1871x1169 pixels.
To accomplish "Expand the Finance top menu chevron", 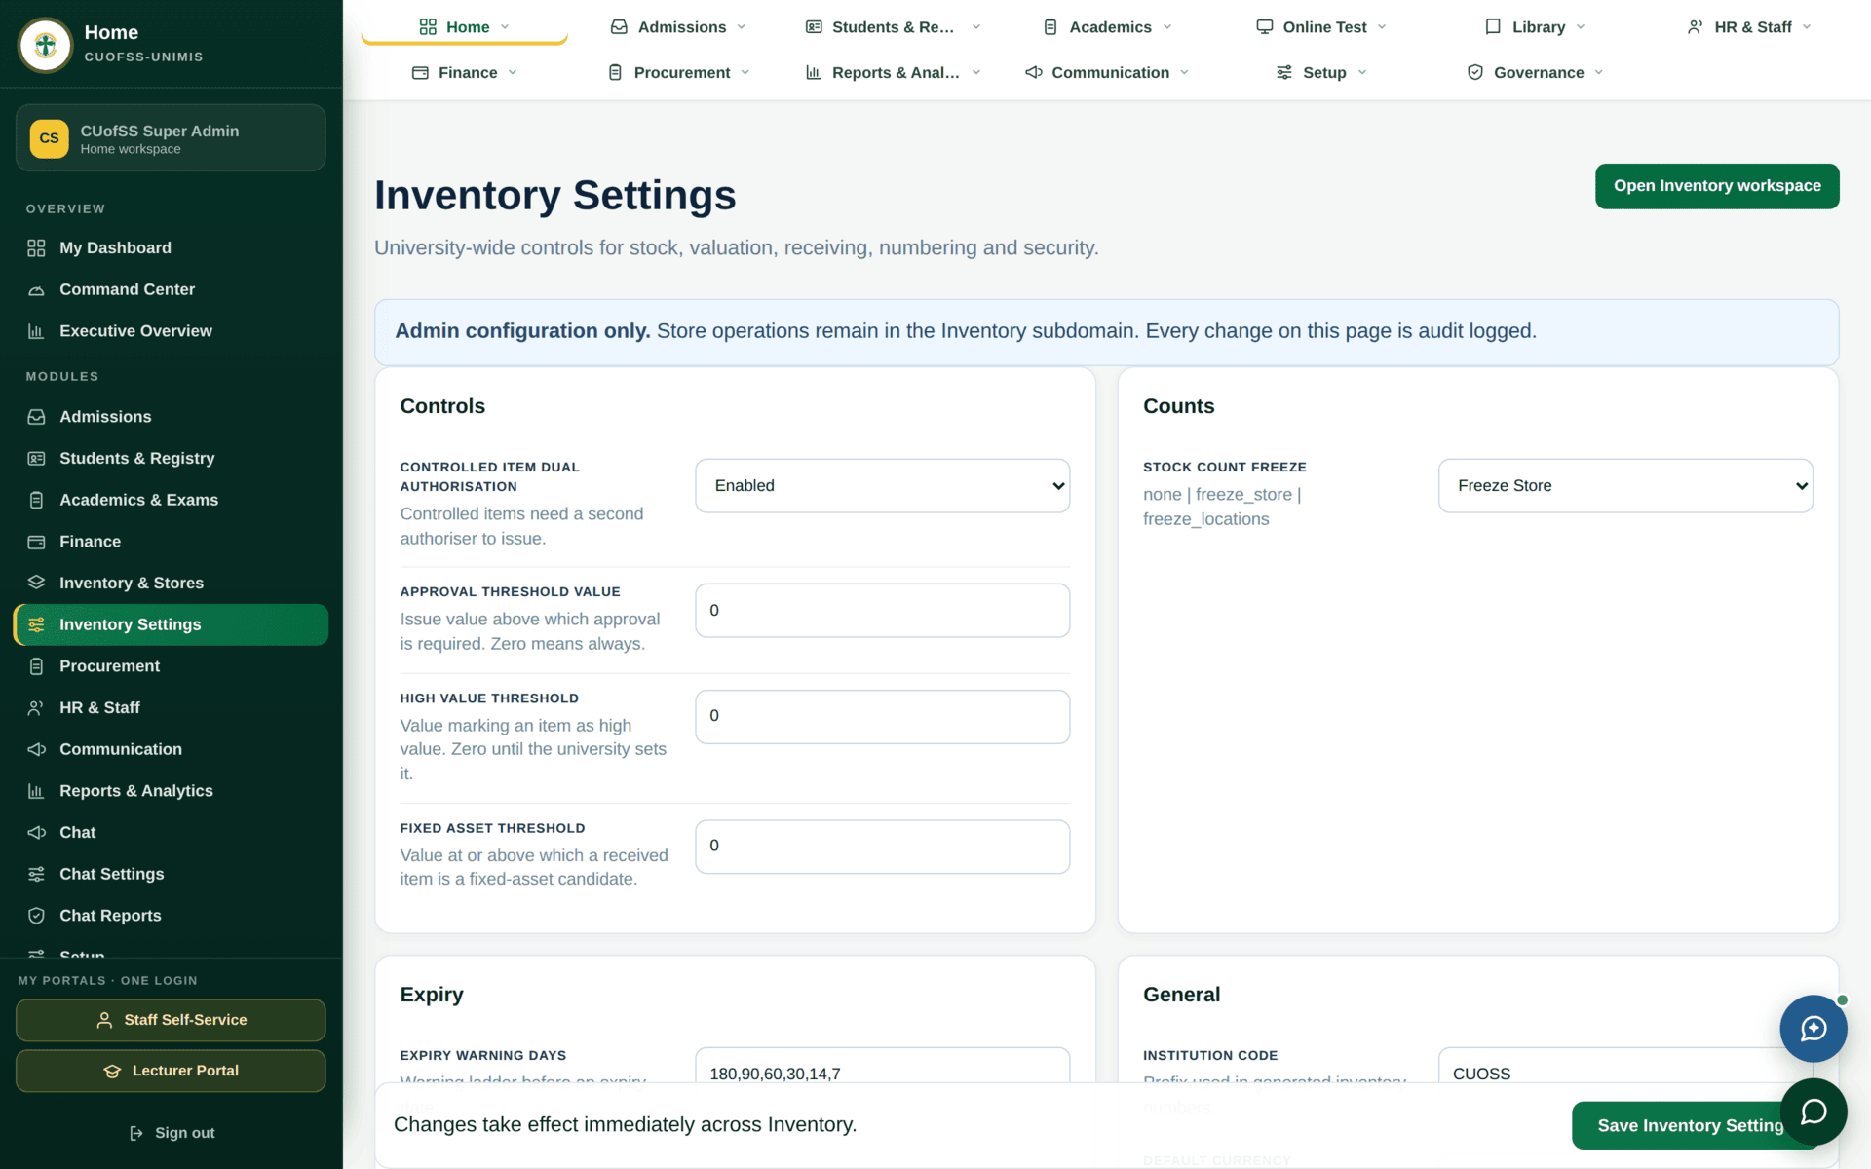I will point(513,72).
